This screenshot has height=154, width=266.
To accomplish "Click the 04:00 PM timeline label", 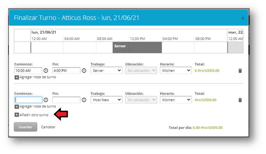I will [x=170, y=39].
